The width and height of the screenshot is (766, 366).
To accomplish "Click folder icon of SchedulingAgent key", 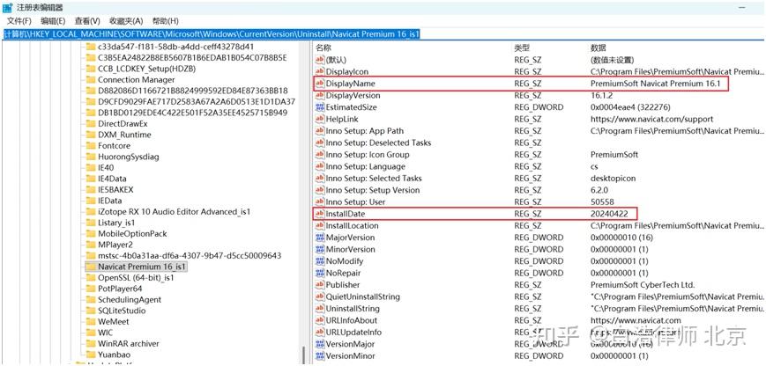I will (x=91, y=300).
